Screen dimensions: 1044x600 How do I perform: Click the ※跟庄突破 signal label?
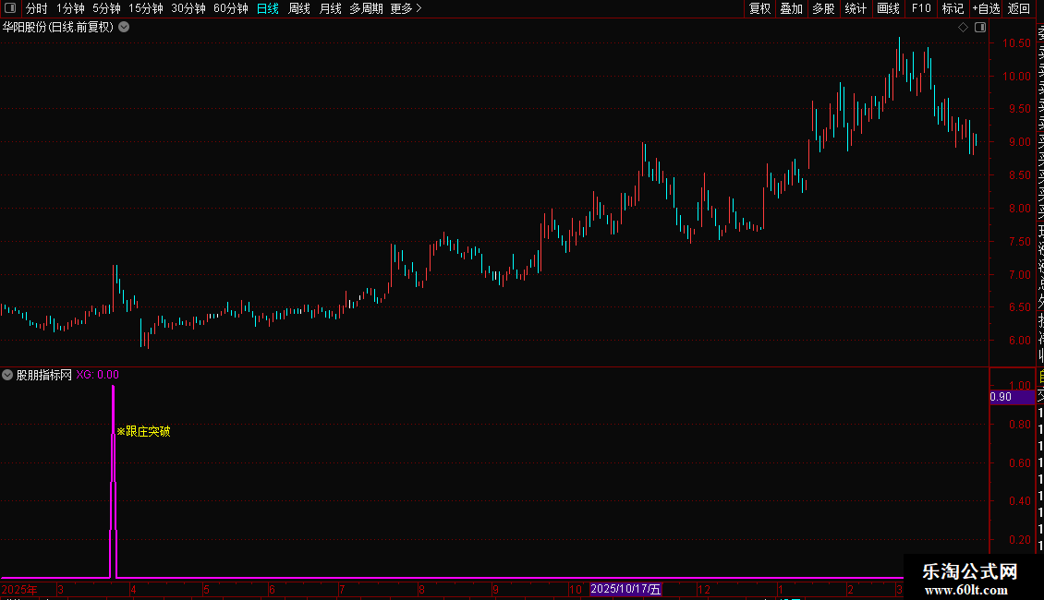[144, 432]
